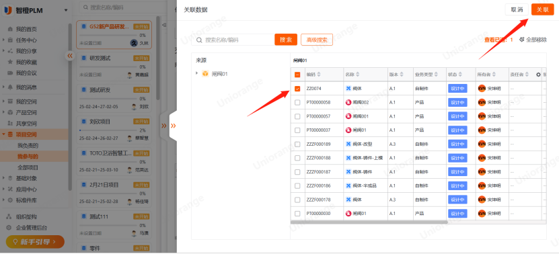Click part icon beside 阀体-改型
The image size is (559, 254).
coord(348,144)
